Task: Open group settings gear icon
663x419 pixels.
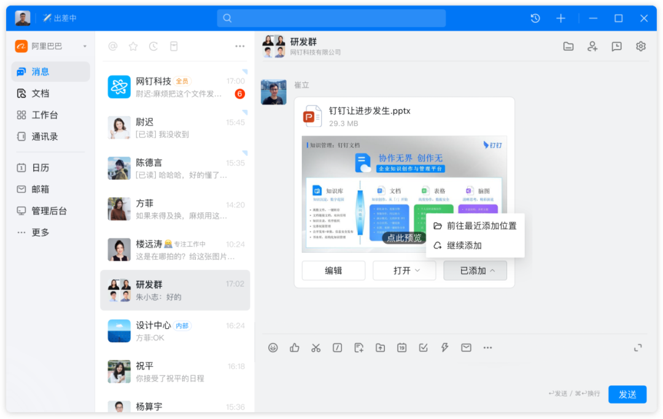Action: tap(640, 46)
